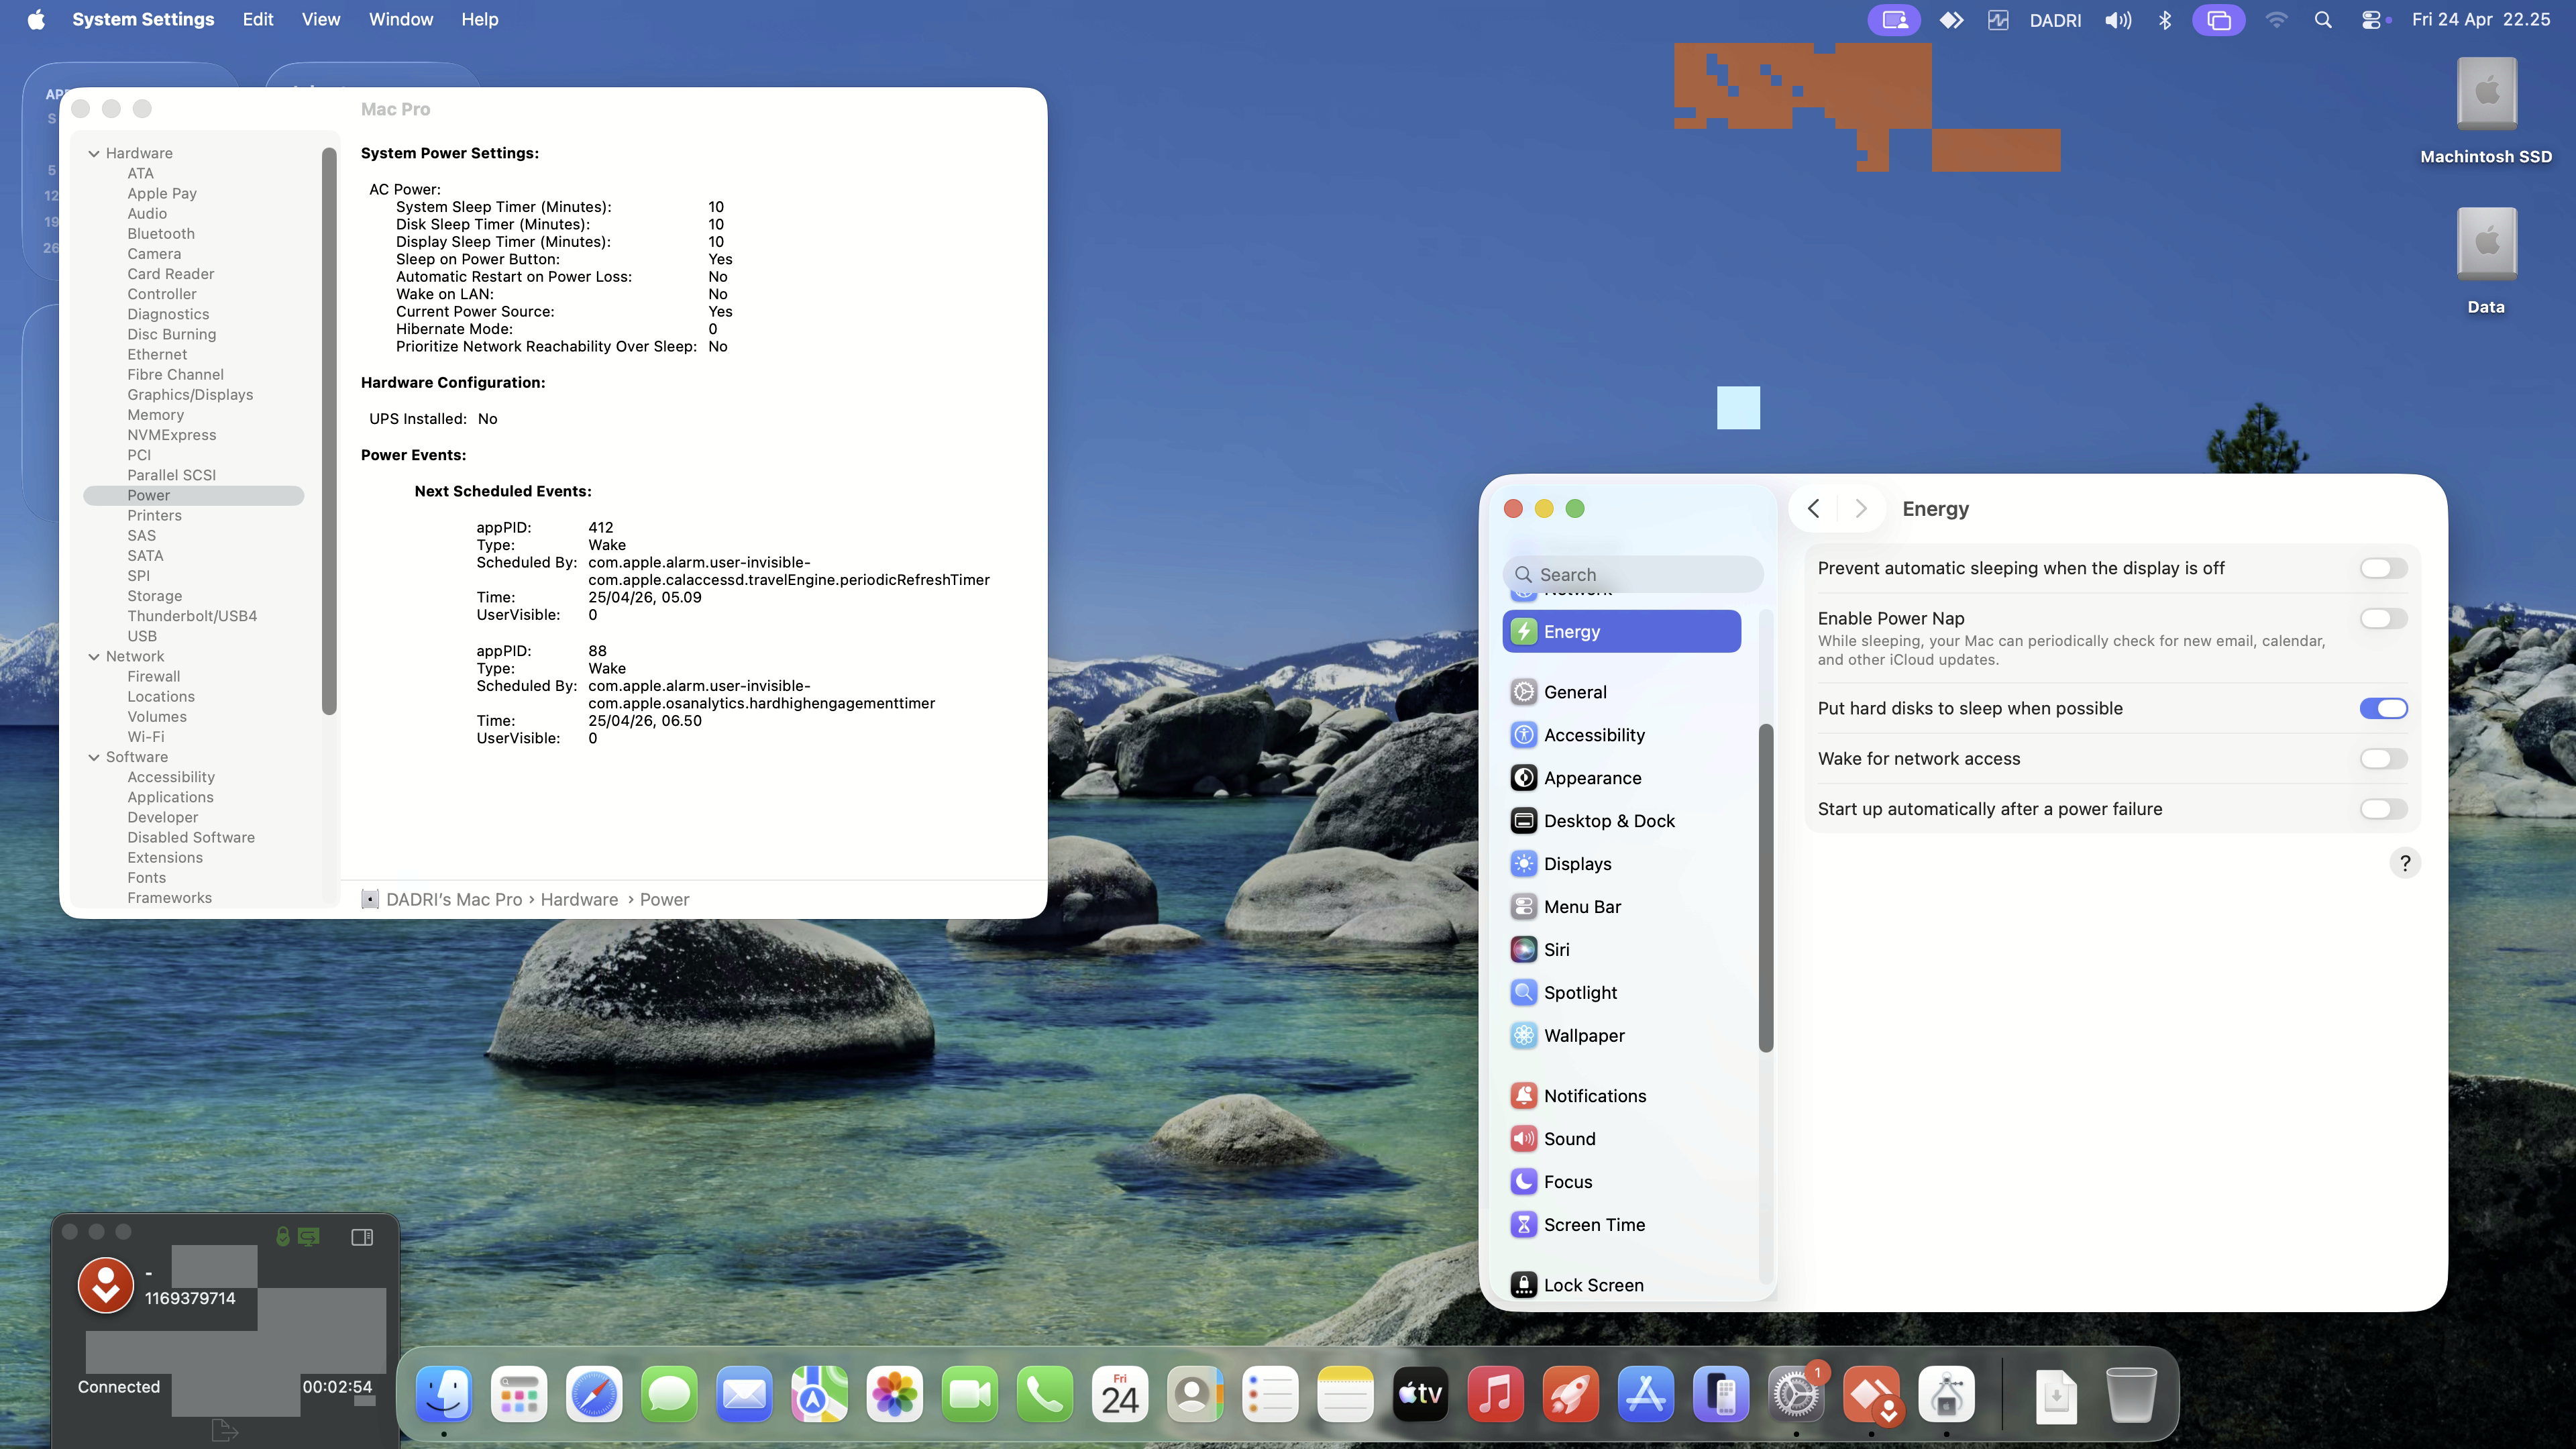Launch Safari from the Dock
This screenshot has height=1449, width=2576.
tap(594, 1394)
